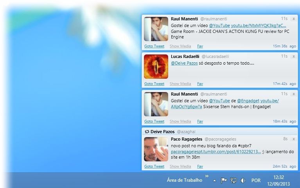Open the network status tray icon
The image size is (300, 188).
(x=234, y=180)
